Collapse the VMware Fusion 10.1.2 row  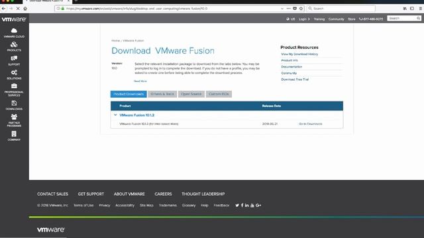coord(115,115)
